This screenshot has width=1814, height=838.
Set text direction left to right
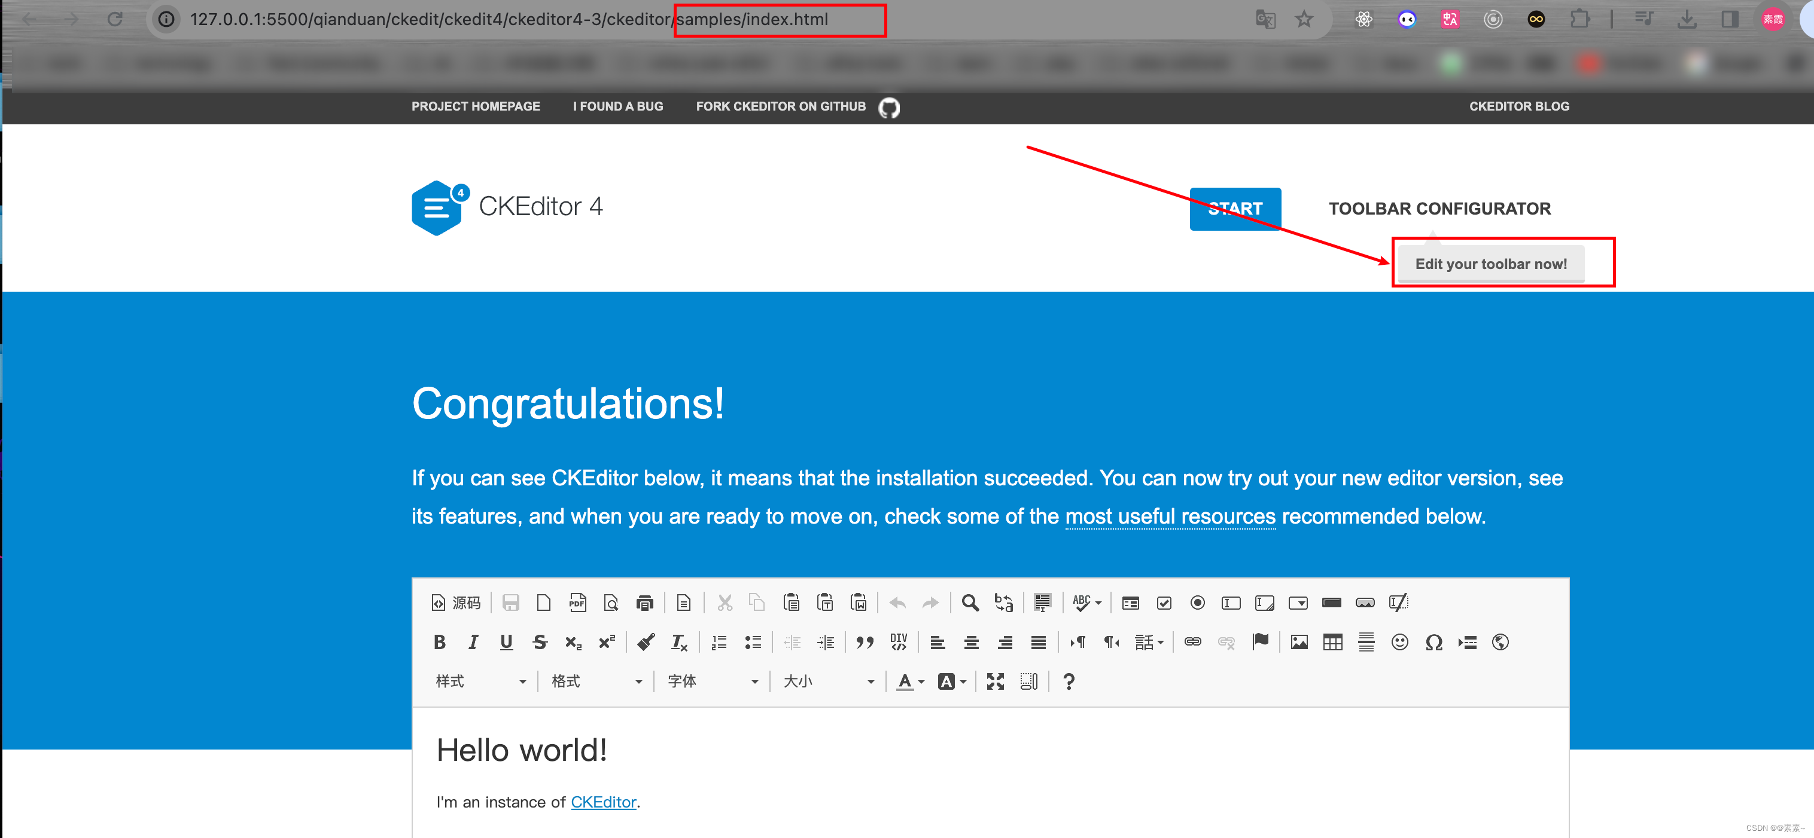click(x=1078, y=643)
